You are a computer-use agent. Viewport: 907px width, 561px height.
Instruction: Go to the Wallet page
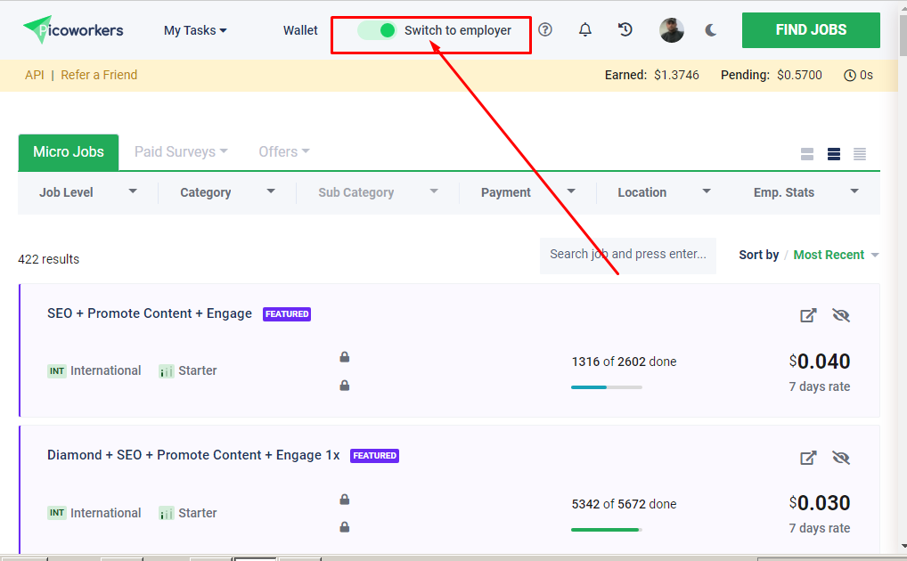(x=300, y=30)
